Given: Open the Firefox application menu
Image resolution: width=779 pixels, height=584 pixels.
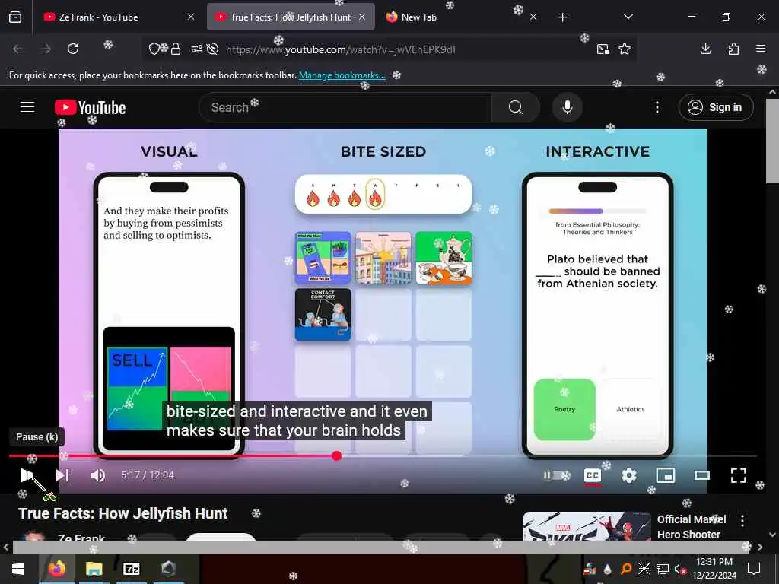Looking at the screenshot, I should [761, 49].
